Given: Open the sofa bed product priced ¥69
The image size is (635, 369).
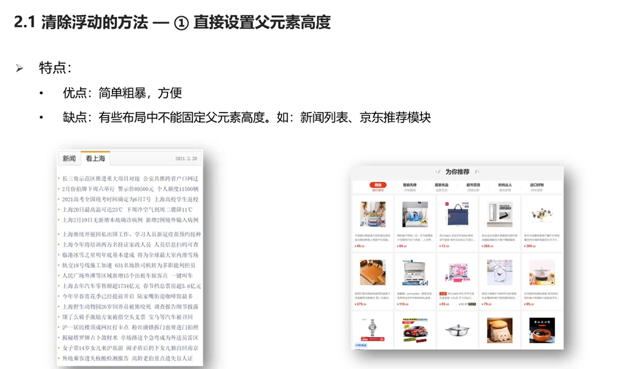Looking at the screenshot, I should 415,214.
